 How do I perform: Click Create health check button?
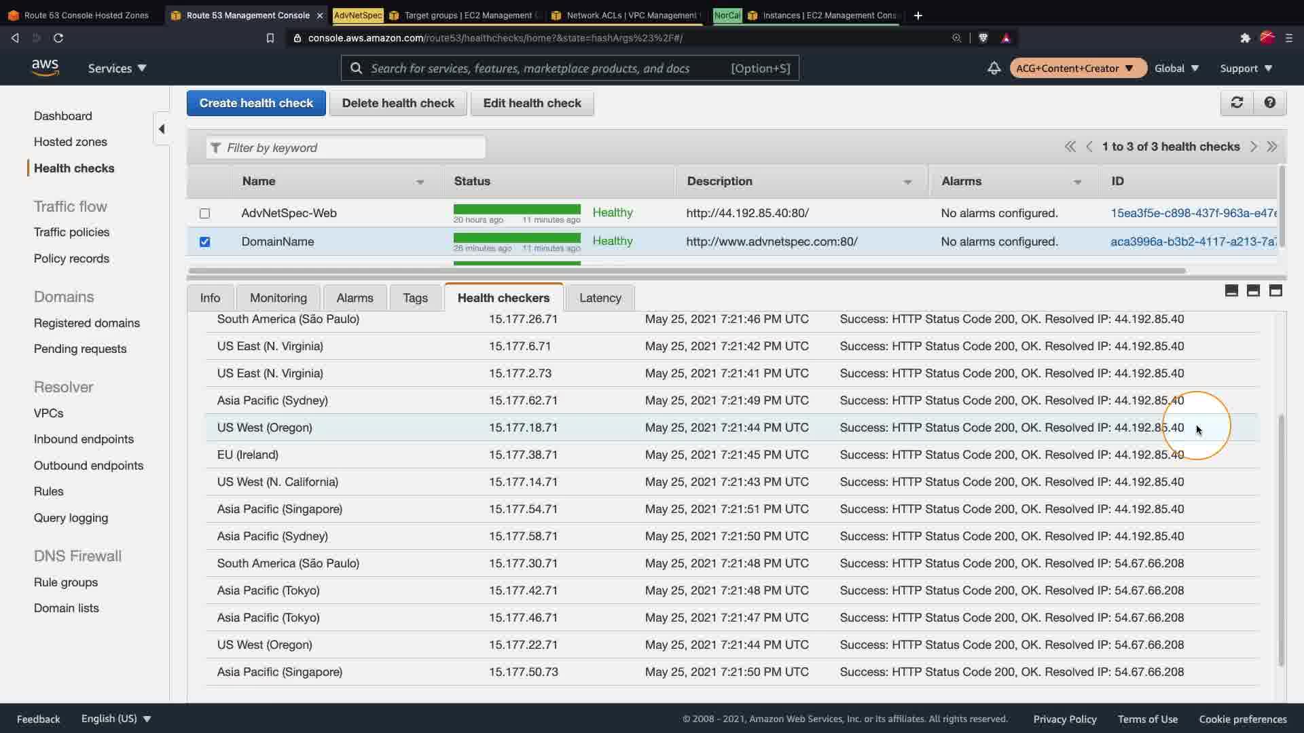[x=256, y=103]
